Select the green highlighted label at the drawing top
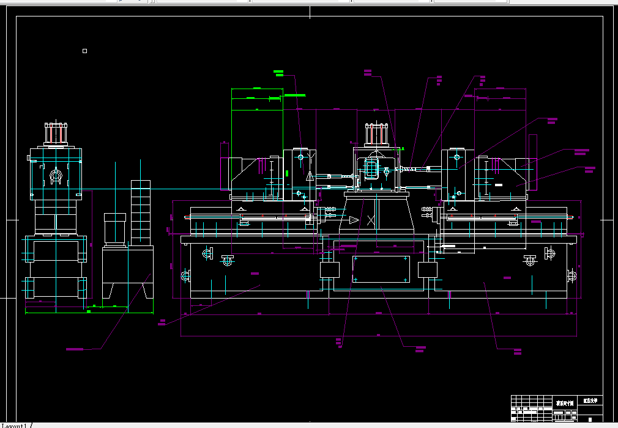 tap(278, 73)
